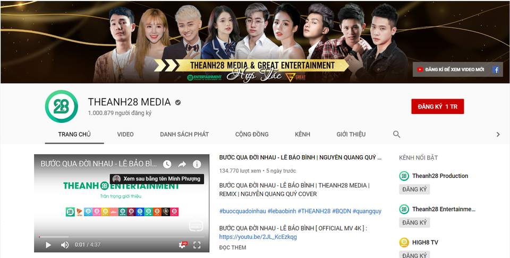Click the YouTube icon in banner link
This screenshot has width=510, height=258.
coord(420,69)
